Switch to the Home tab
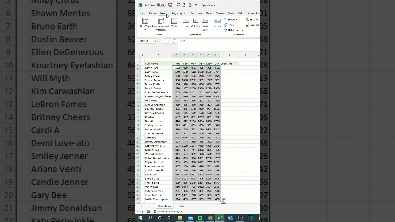 point(152,13)
